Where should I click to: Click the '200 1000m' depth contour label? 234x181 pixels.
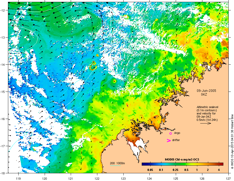coord(117,163)
